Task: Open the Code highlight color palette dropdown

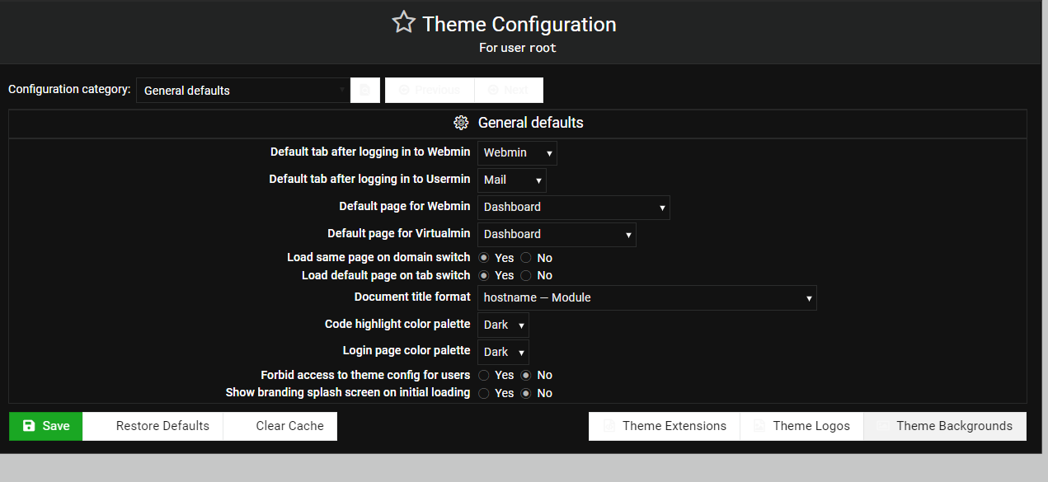Action: click(503, 325)
